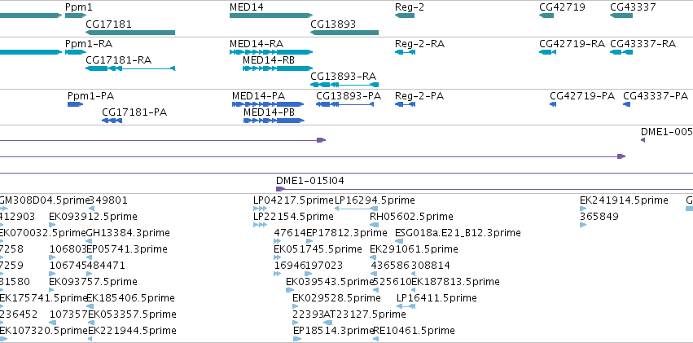Image resolution: width=693 pixels, height=343 pixels.
Task: Select the CG17181 gene bar
Action: [130, 33]
